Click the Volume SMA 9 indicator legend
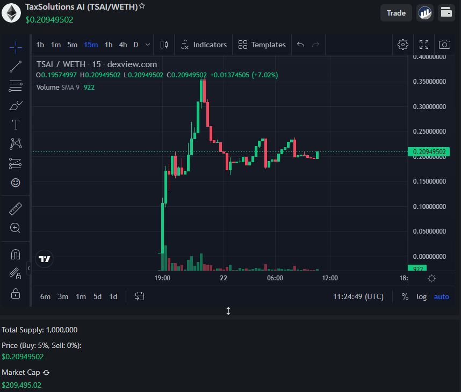461x392 pixels. [65, 88]
